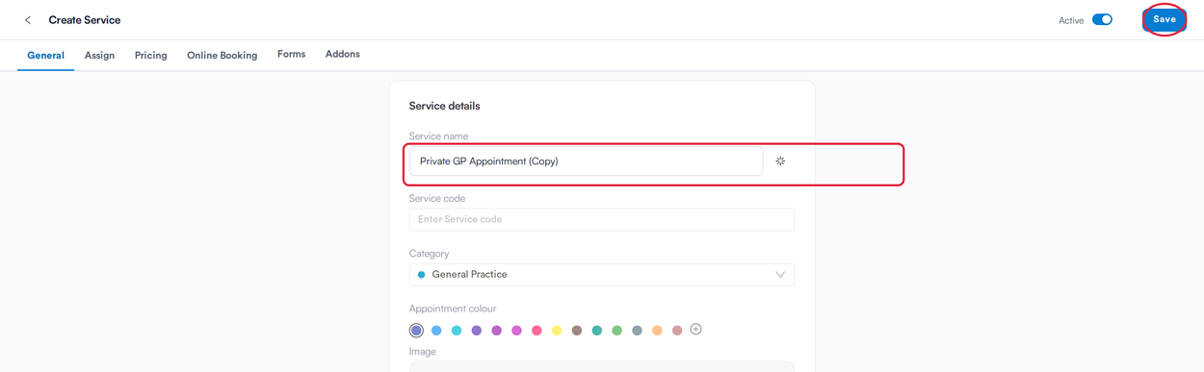Click the loading spinner beside service name

point(780,161)
